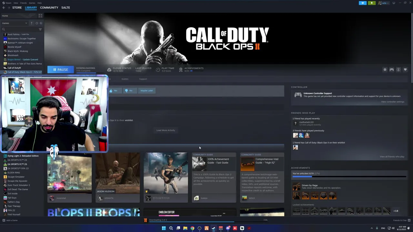This screenshot has width=413, height=232.
Task: Open advanced library filter options icon
Action: (x=40, y=29)
